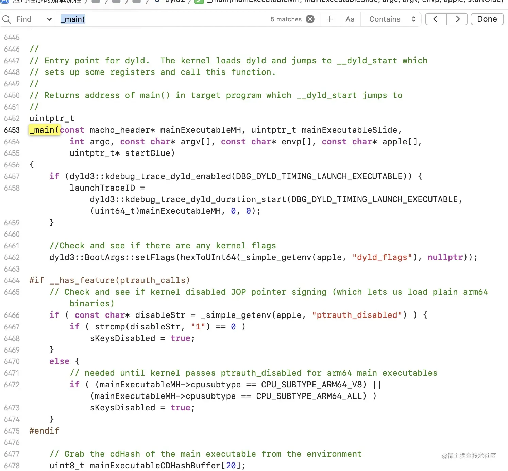Click 'const char* disableStr' on line 6466

point(130,315)
